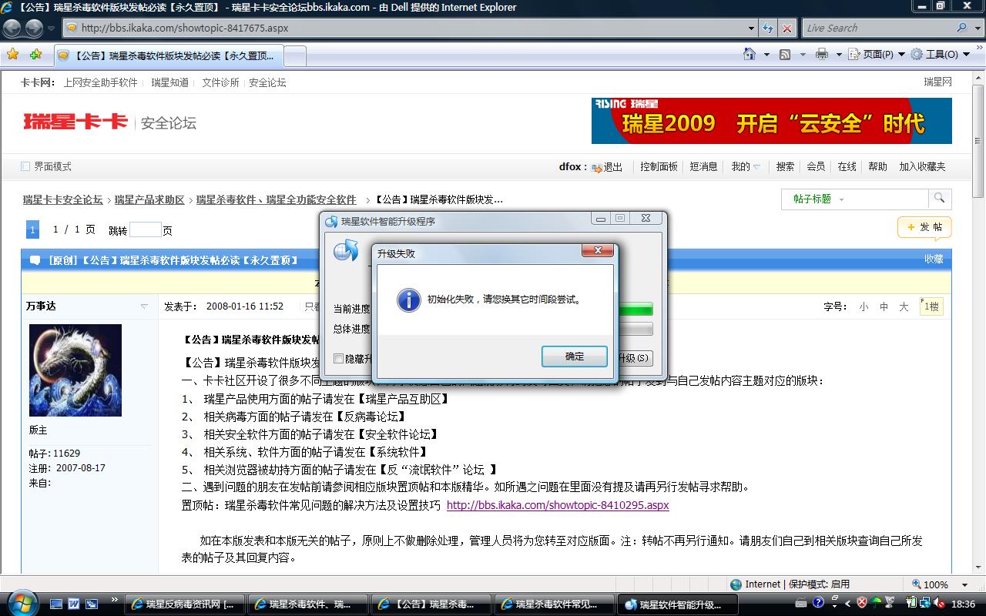Open a new blank browser tab
The height and width of the screenshot is (616, 986).
click(295, 56)
